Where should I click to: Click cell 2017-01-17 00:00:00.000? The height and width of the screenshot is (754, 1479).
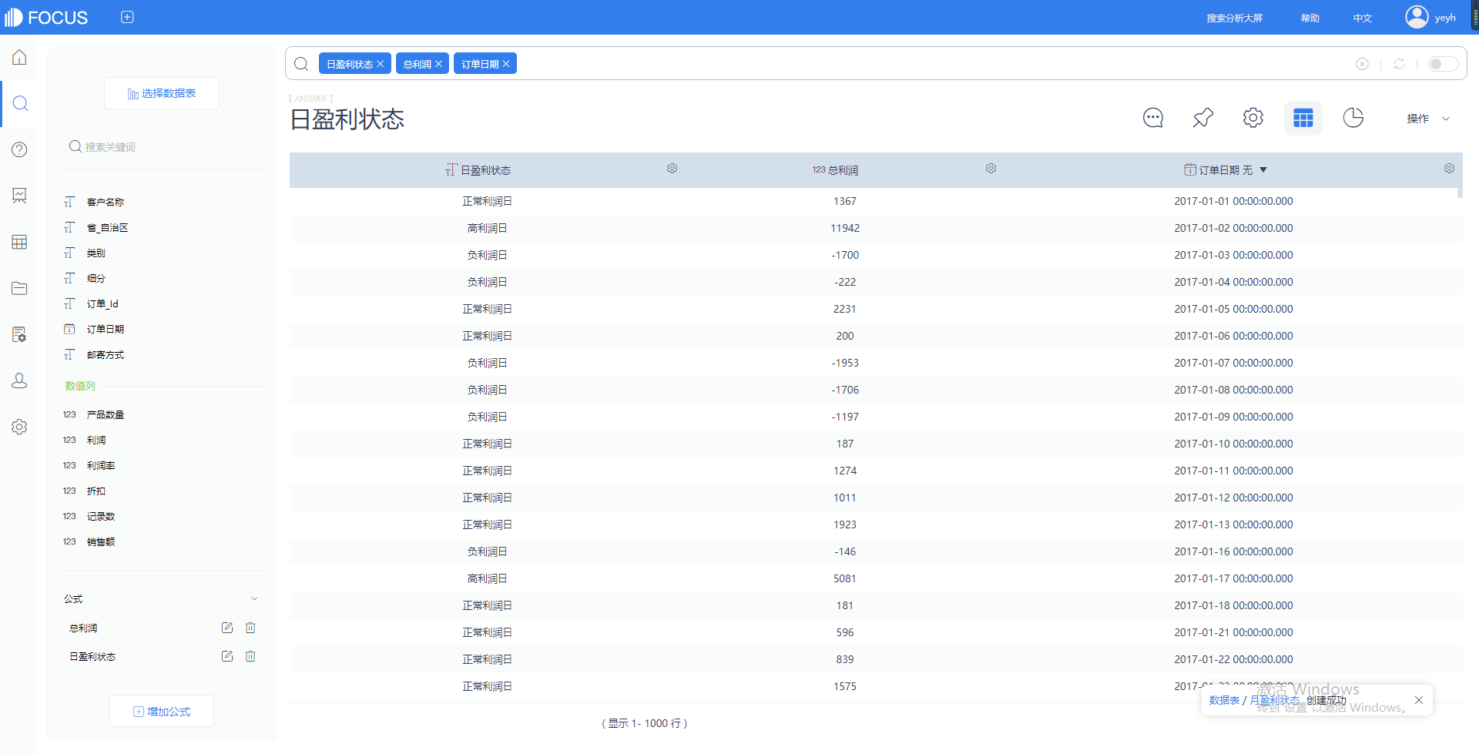(x=1233, y=578)
